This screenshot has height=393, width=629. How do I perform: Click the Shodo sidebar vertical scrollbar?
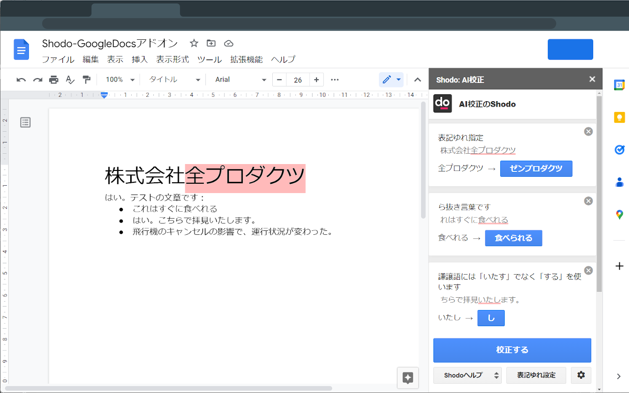pyautogui.click(x=599, y=194)
